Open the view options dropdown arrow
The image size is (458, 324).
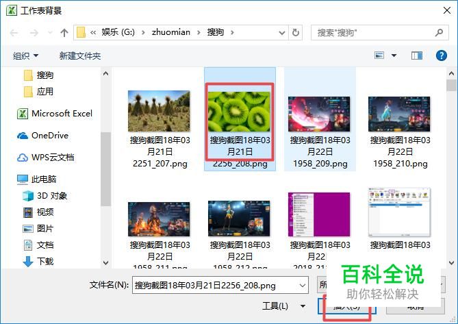click(394, 55)
